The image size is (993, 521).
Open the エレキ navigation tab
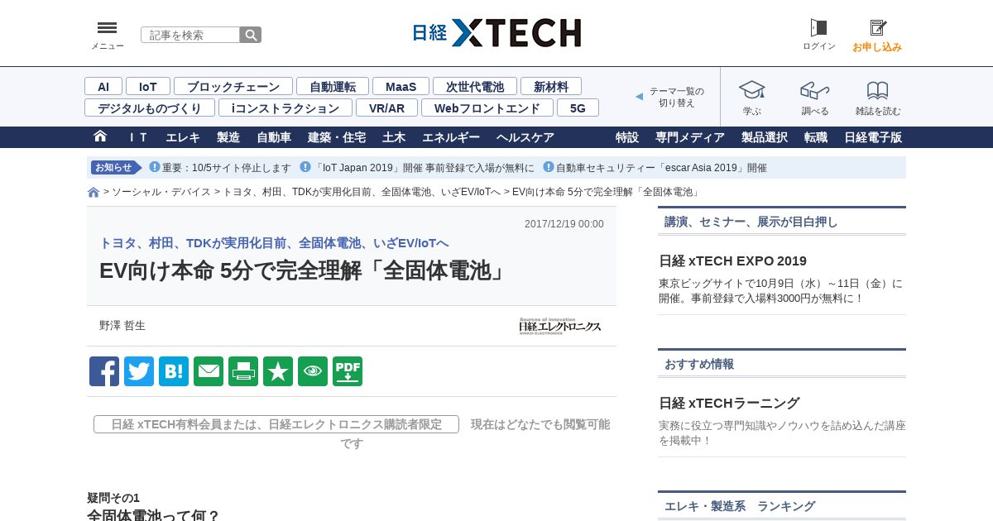[x=183, y=137]
